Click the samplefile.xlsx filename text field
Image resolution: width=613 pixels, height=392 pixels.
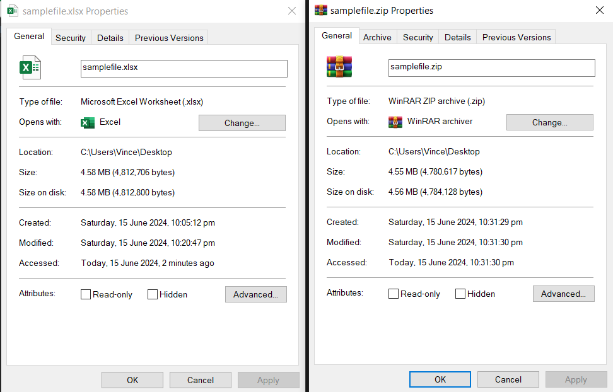coord(184,68)
